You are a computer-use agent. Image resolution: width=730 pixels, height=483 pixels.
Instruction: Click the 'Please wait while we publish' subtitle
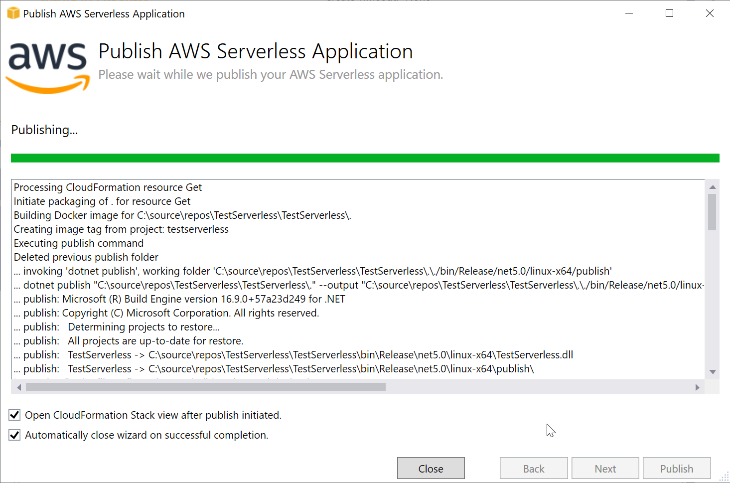tap(271, 74)
